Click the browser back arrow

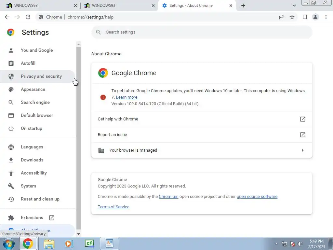(7, 17)
